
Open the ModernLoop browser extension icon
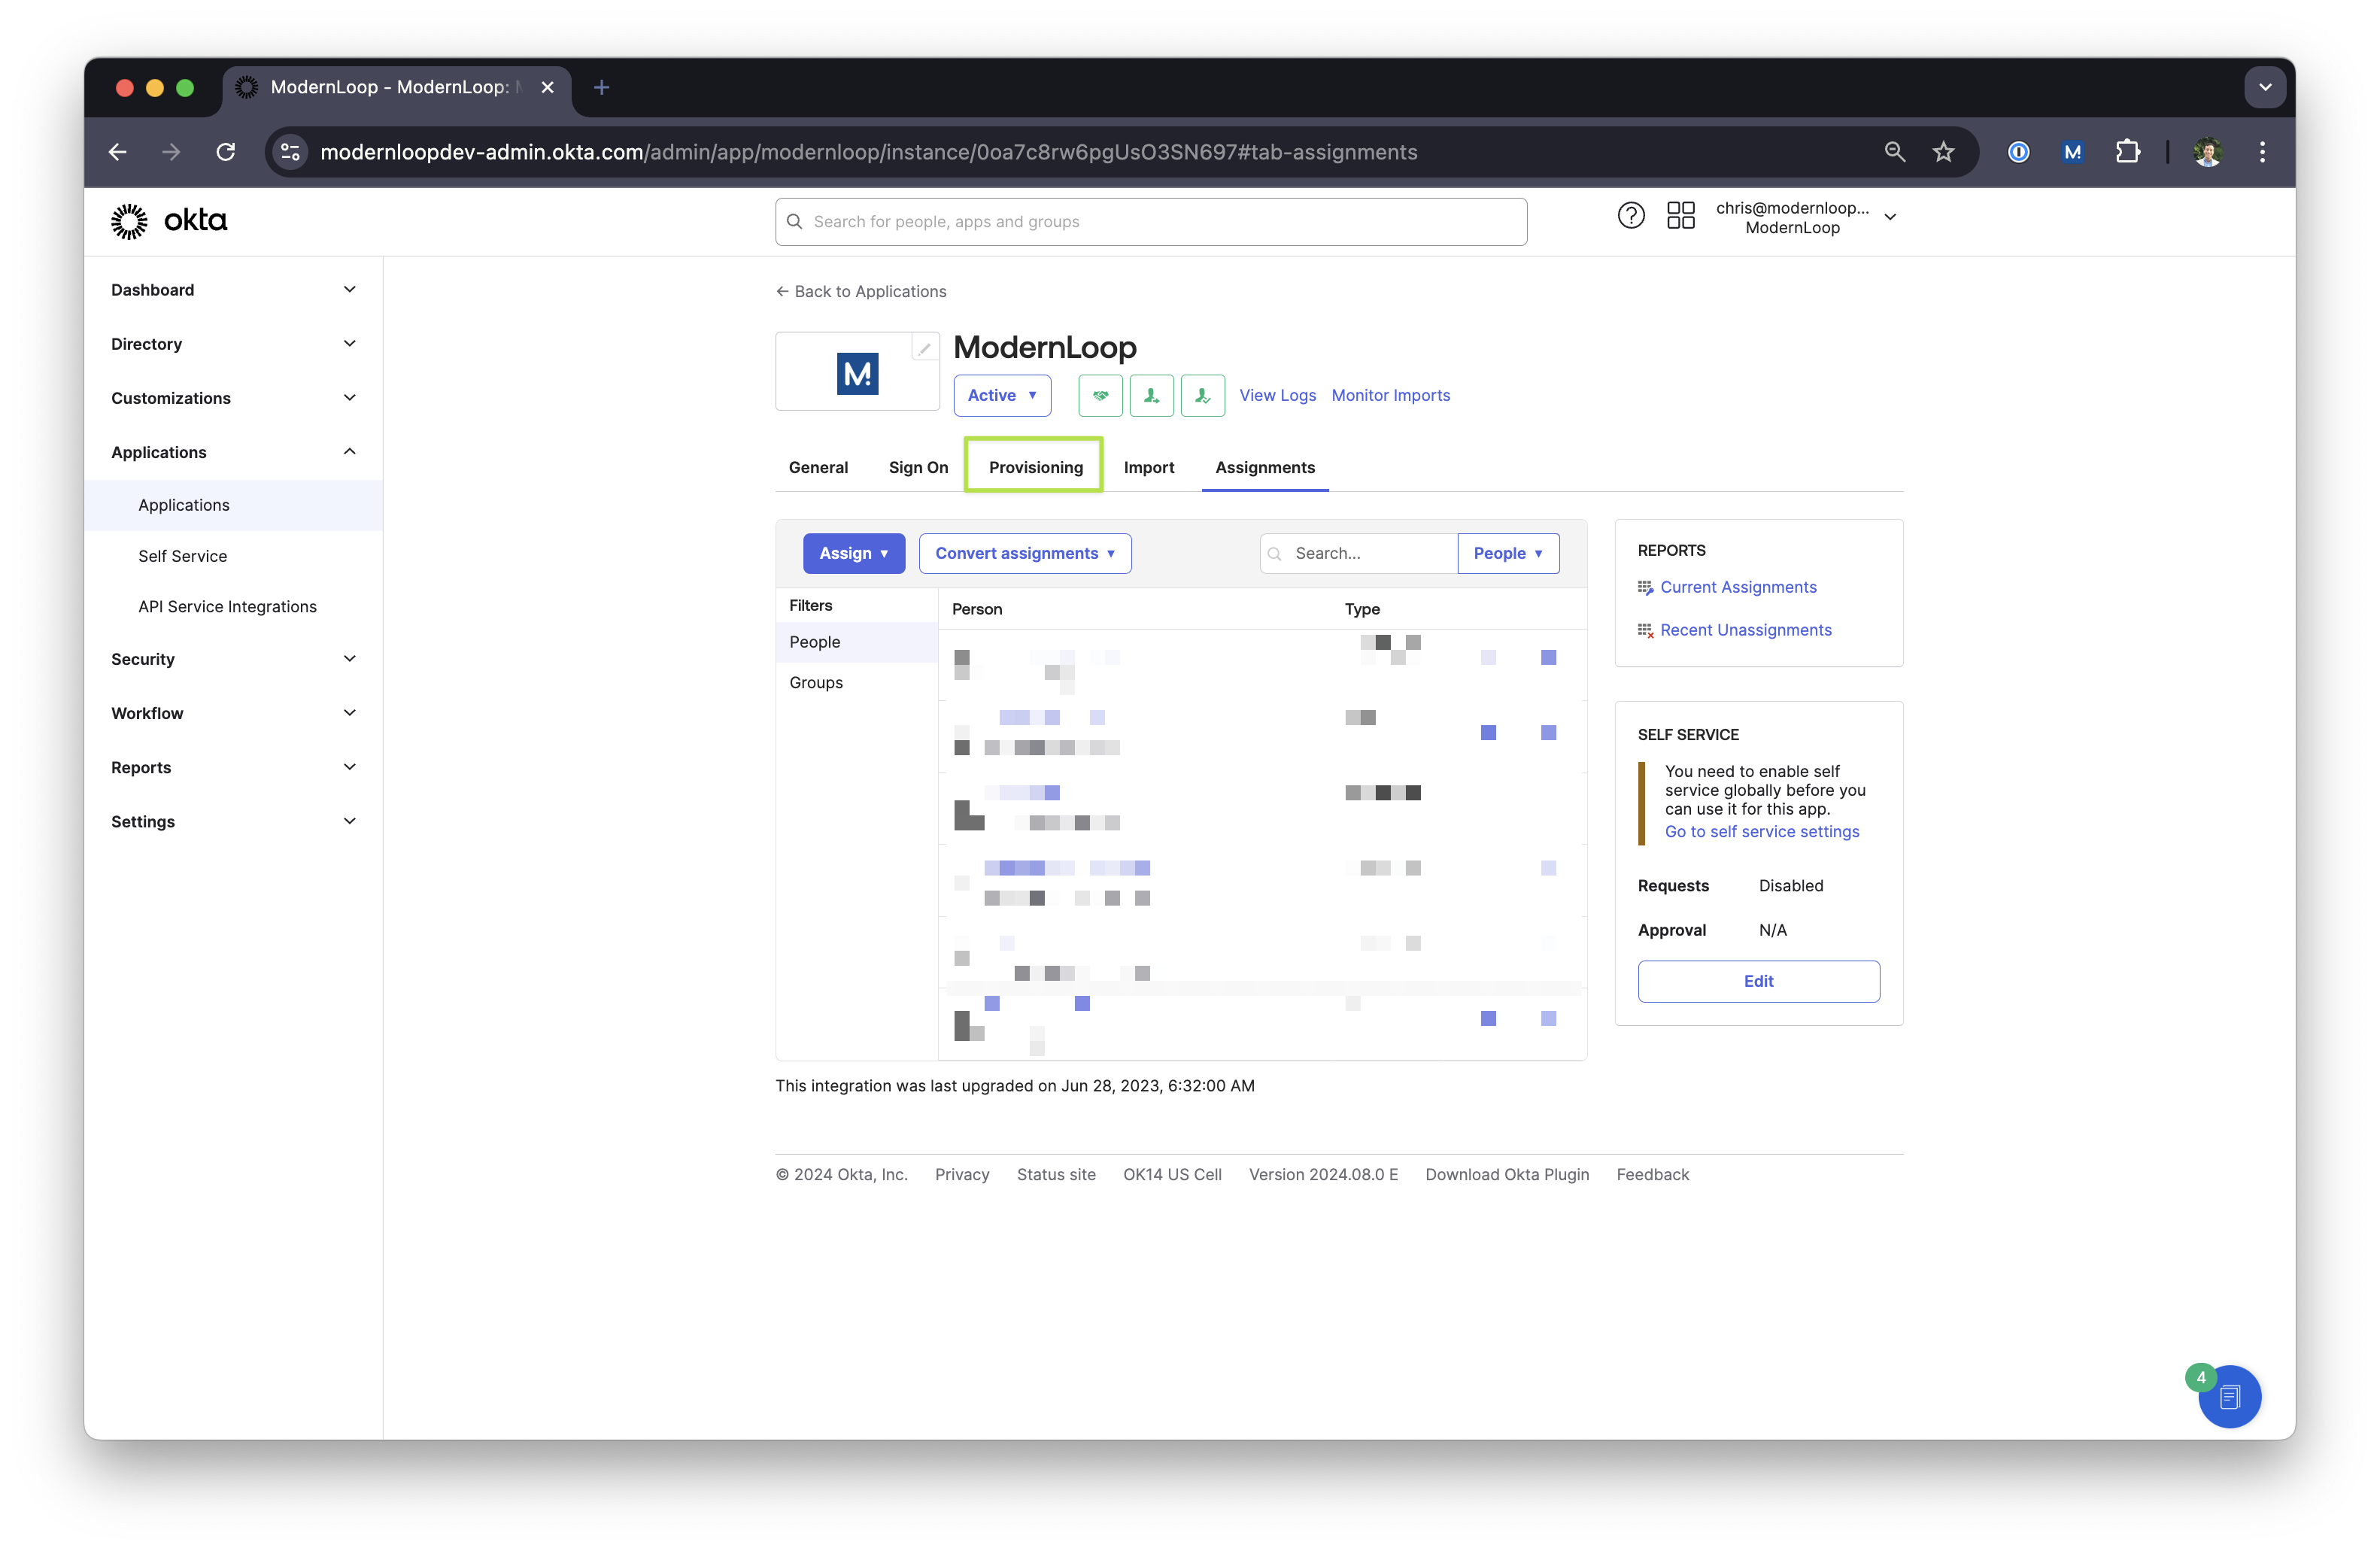[x=2072, y=152]
